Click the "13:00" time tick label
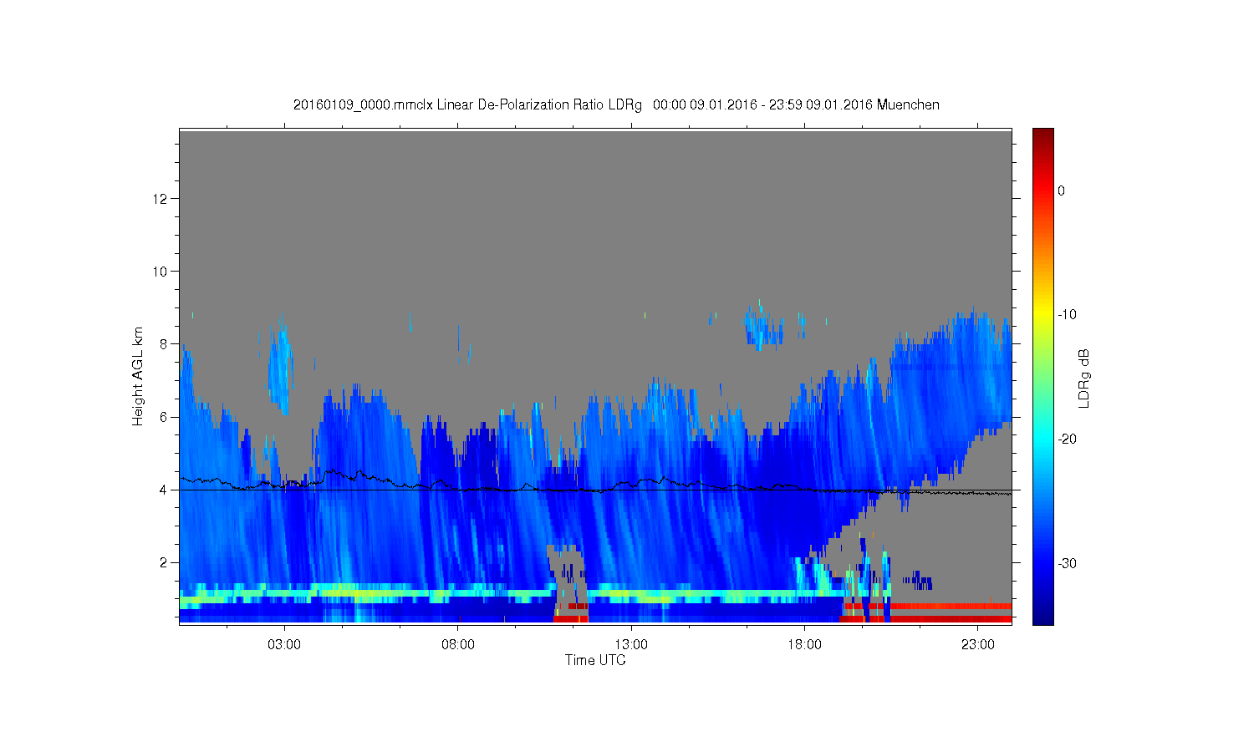 click(631, 645)
